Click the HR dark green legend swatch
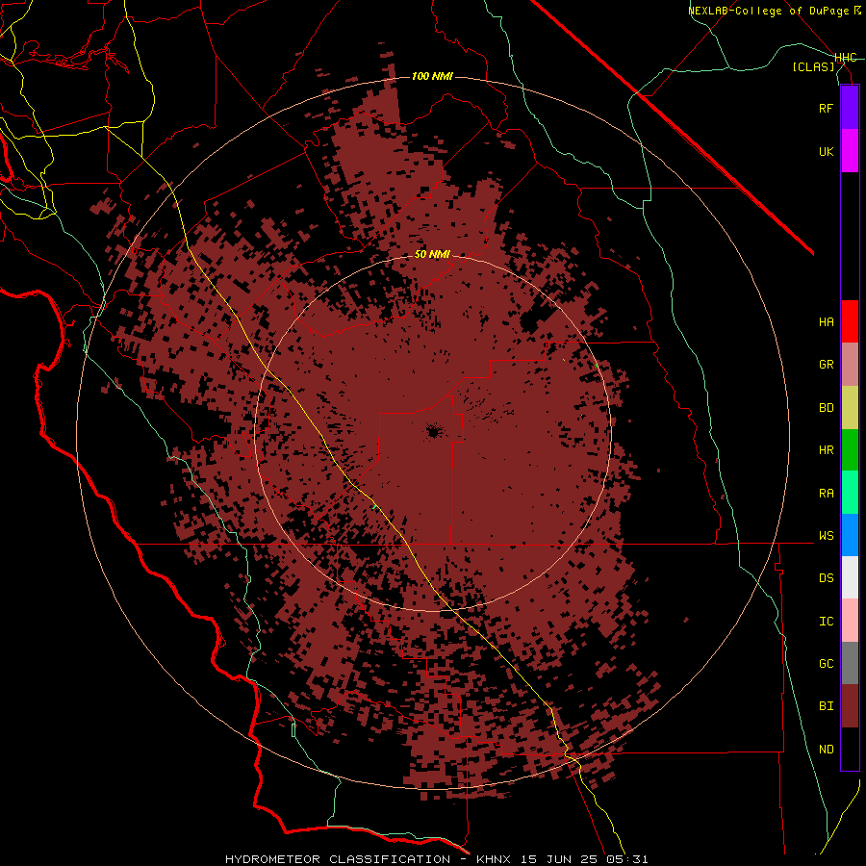 click(x=850, y=450)
